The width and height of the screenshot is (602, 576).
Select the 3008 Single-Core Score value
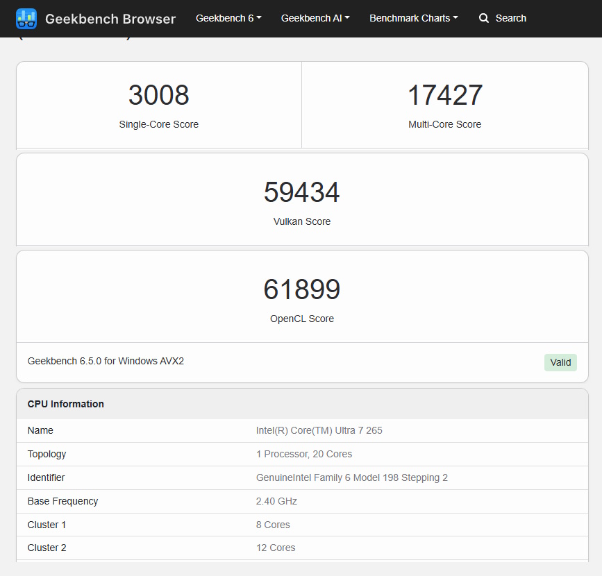click(x=158, y=96)
